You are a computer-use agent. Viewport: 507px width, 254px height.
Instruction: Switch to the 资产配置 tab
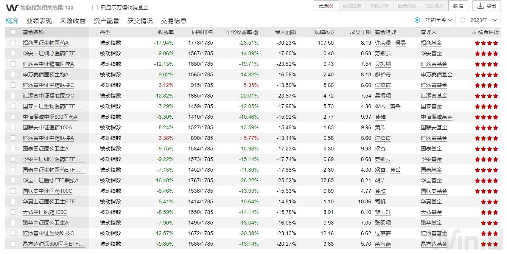(106, 21)
